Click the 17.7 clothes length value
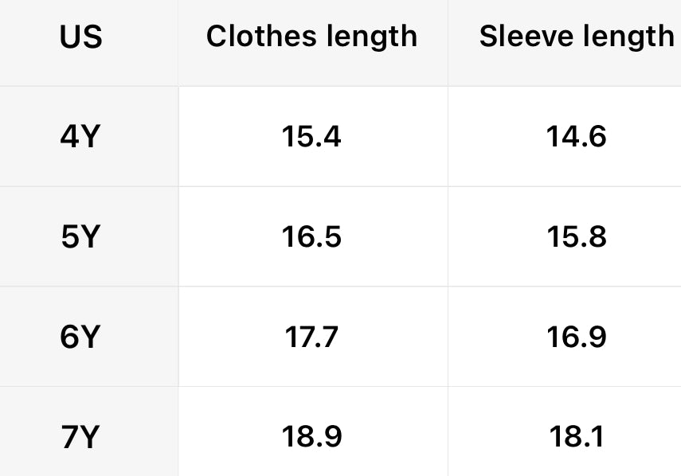The width and height of the screenshot is (681, 476). click(x=311, y=337)
